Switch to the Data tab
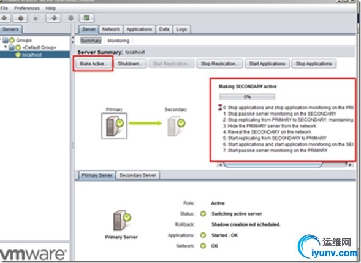This screenshot has height=263, width=361. coord(164,29)
